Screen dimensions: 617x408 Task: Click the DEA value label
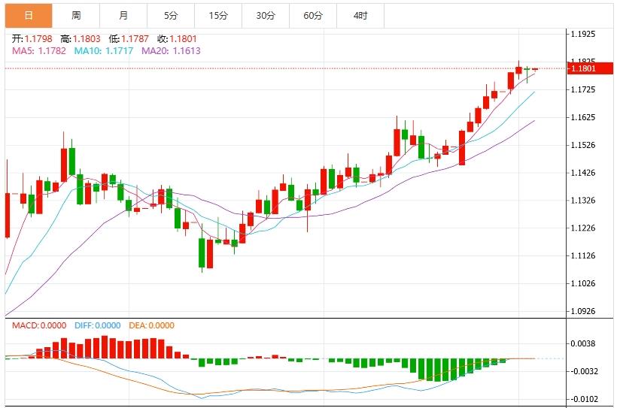point(151,325)
